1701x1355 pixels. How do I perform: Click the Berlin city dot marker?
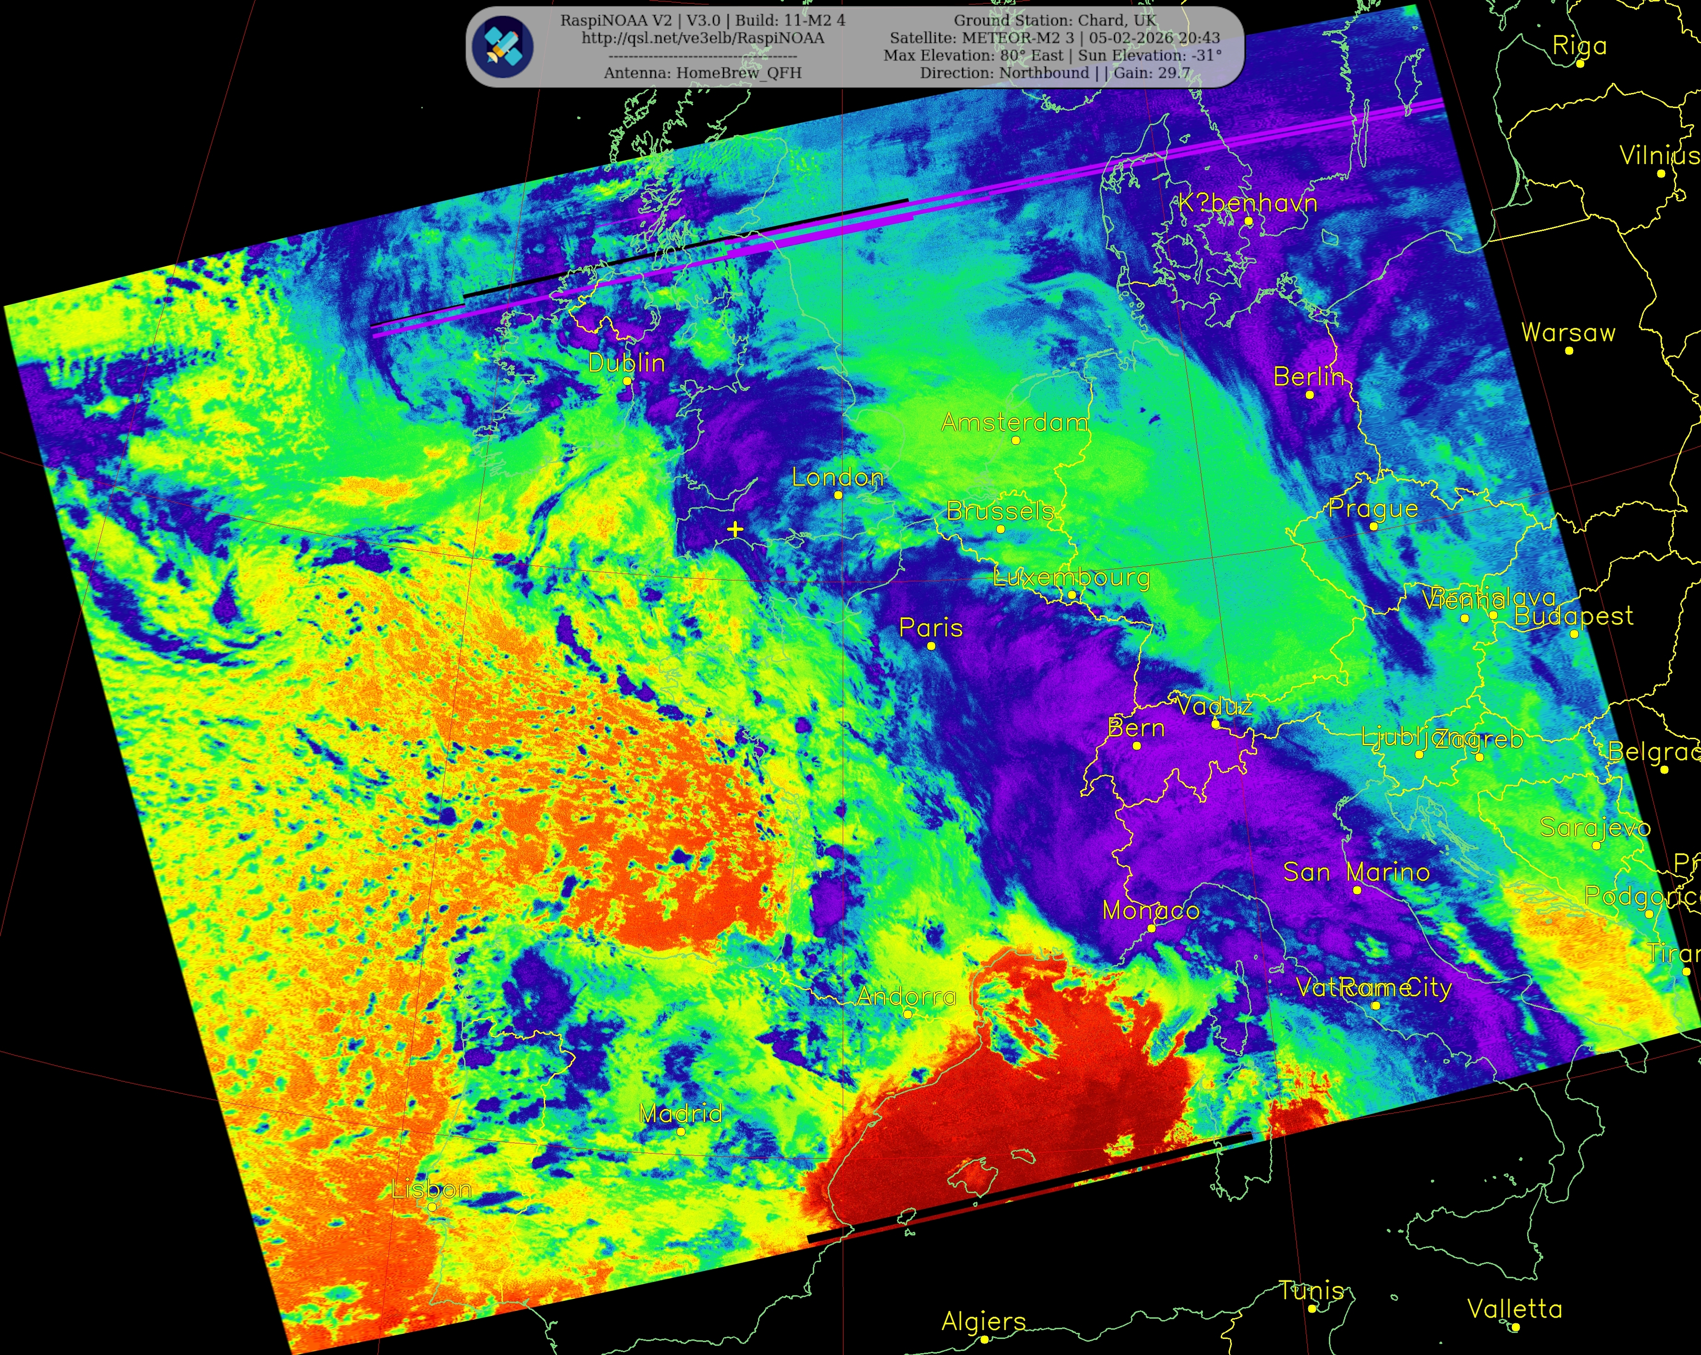coord(1310,394)
